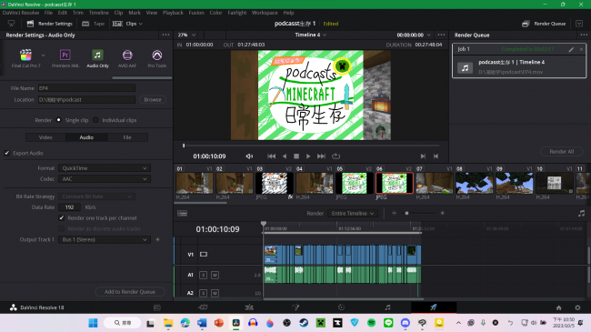The width and height of the screenshot is (591, 332).
Task: Choose Single clip render option
Action: point(58,120)
